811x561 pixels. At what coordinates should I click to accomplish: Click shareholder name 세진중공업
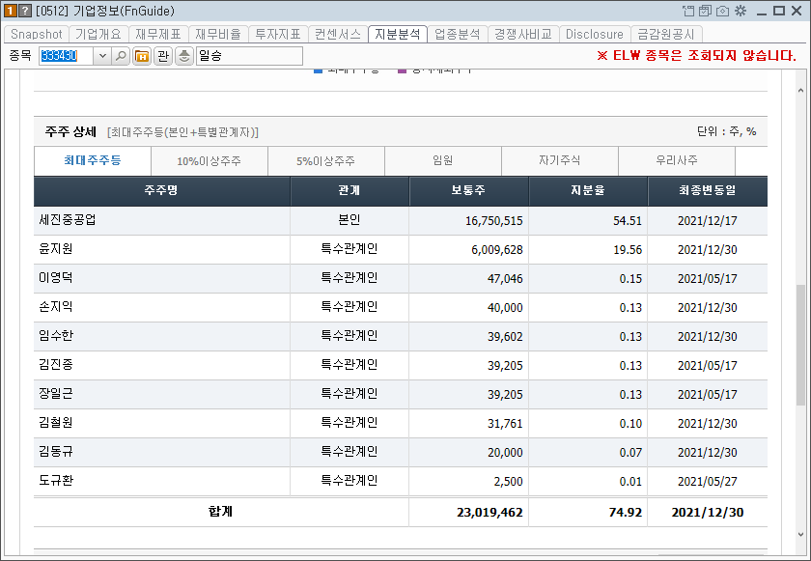(68, 220)
